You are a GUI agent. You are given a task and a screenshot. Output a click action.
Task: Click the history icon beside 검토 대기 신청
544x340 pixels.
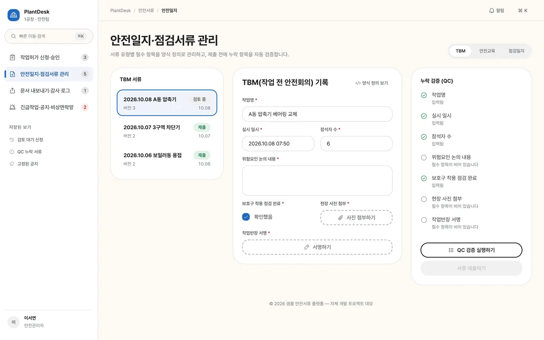click(x=12, y=140)
